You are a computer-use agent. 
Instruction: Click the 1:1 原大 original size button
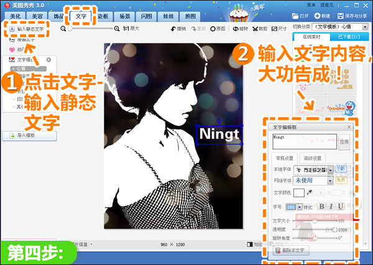pos(131,29)
